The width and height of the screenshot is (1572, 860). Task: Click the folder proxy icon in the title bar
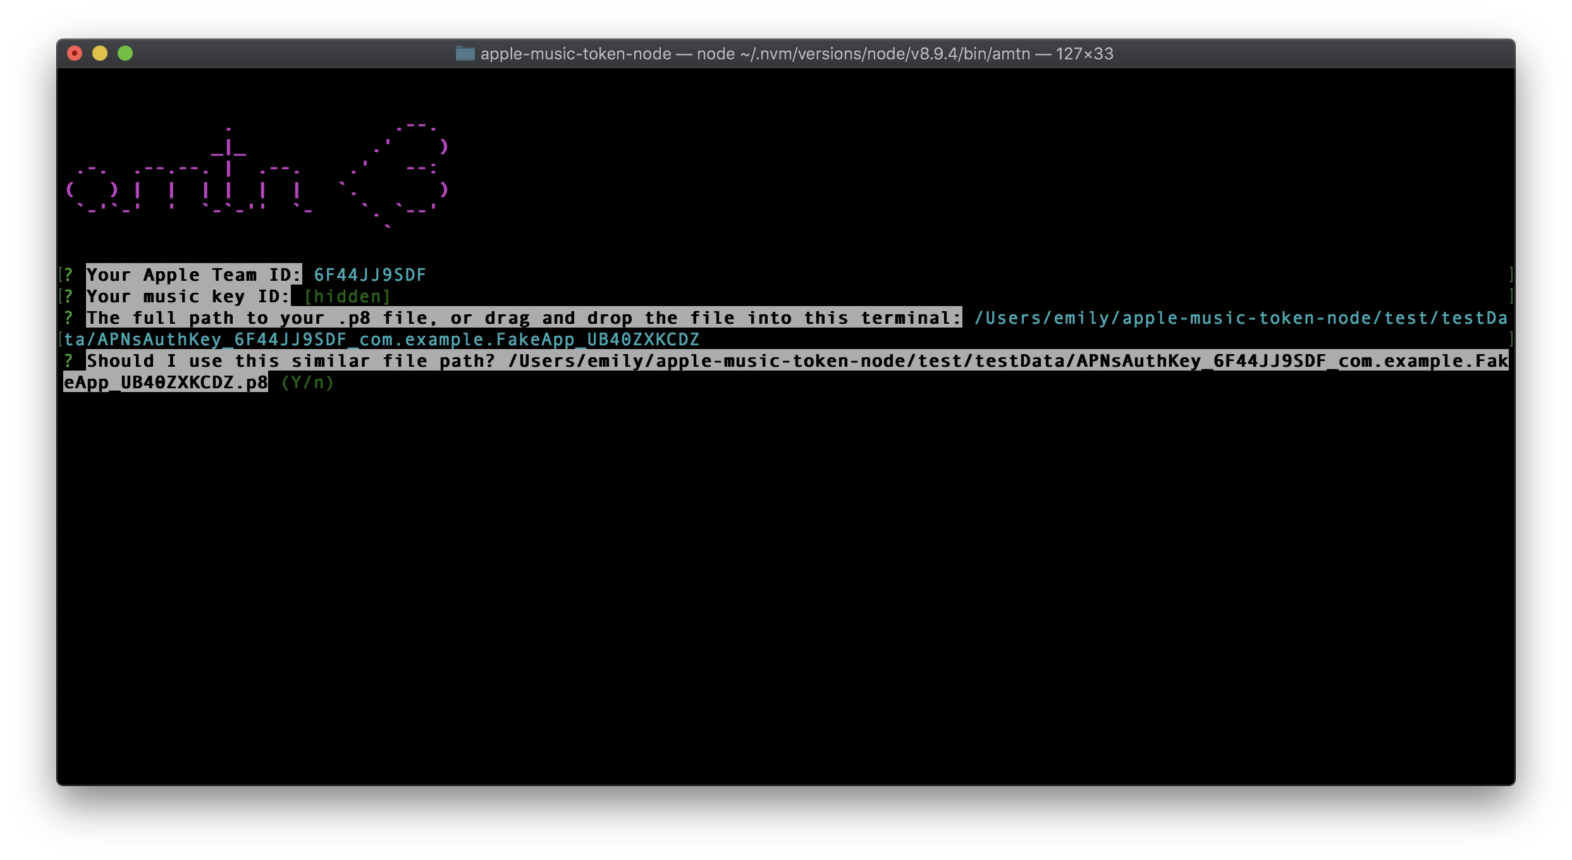click(465, 54)
